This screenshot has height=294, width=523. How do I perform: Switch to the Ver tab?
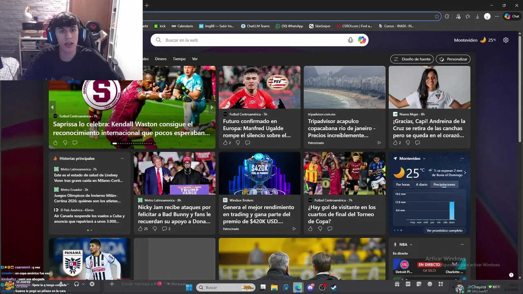pyautogui.click(x=195, y=59)
